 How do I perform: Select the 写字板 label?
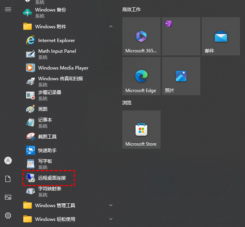point(45,161)
